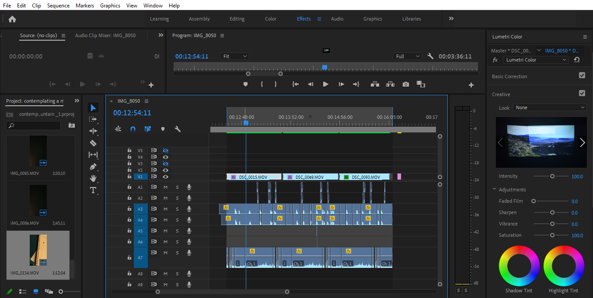Uncheck the Creative section checkbox
Image resolution: width=593 pixels, height=298 pixels.
tap(582, 93)
